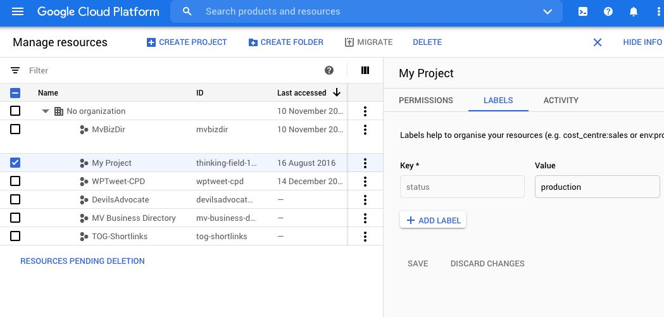The image size is (664, 317).
Task: Click the column display options icon
Action: coord(365,70)
